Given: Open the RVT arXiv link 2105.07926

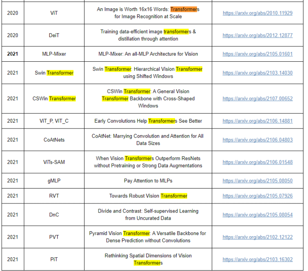Looking at the screenshot, I should [x=257, y=196].
